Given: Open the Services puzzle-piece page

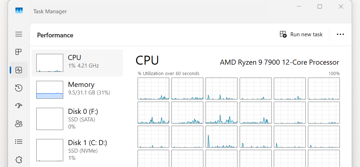Looking at the screenshot, I should [x=19, y=159].
